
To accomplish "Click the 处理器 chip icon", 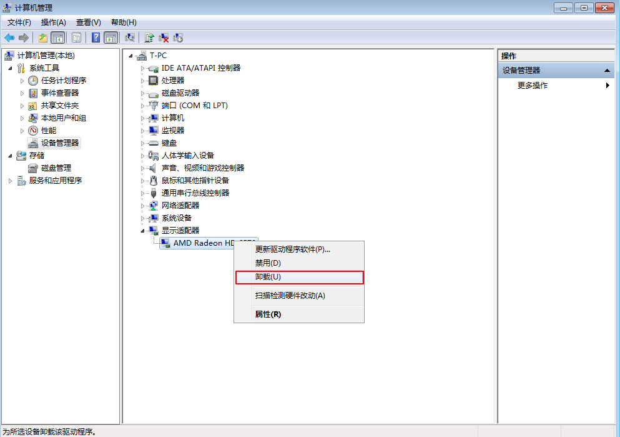I will pos(153,81).
